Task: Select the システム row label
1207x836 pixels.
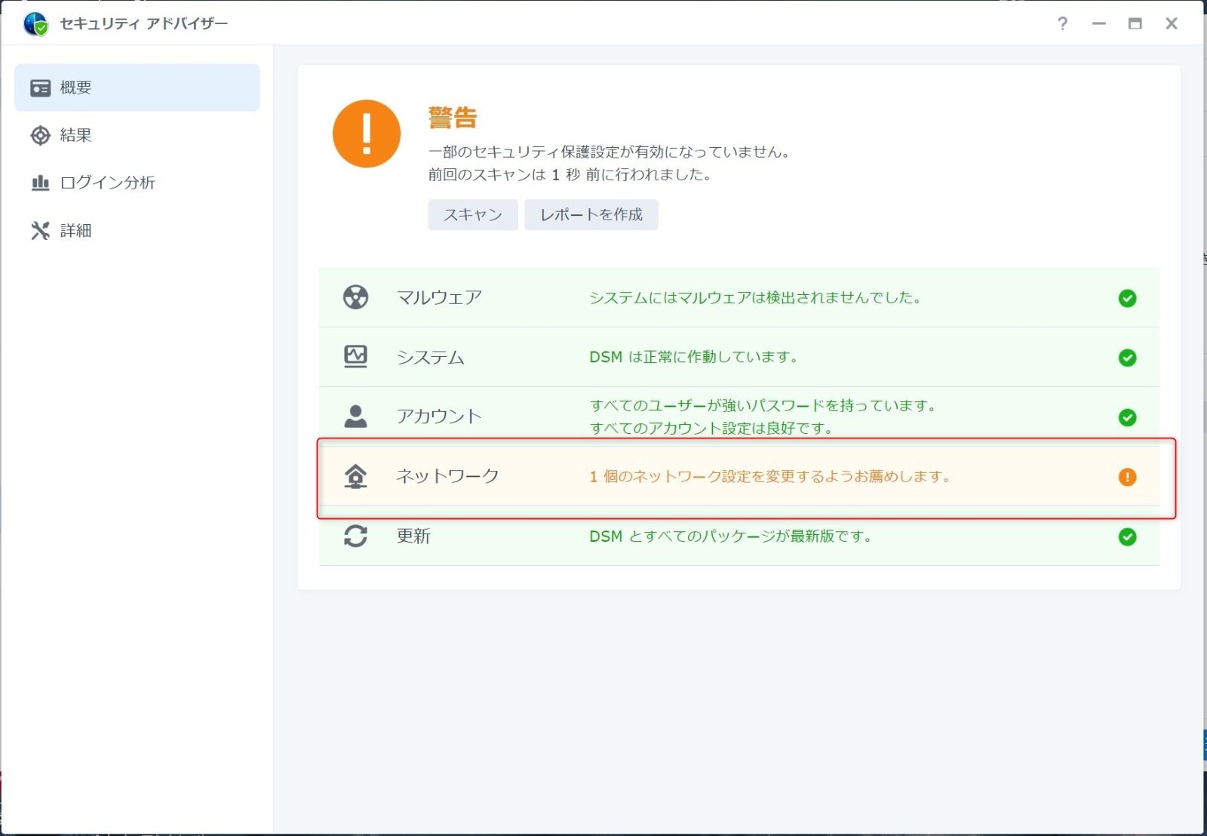Action: 431,357
